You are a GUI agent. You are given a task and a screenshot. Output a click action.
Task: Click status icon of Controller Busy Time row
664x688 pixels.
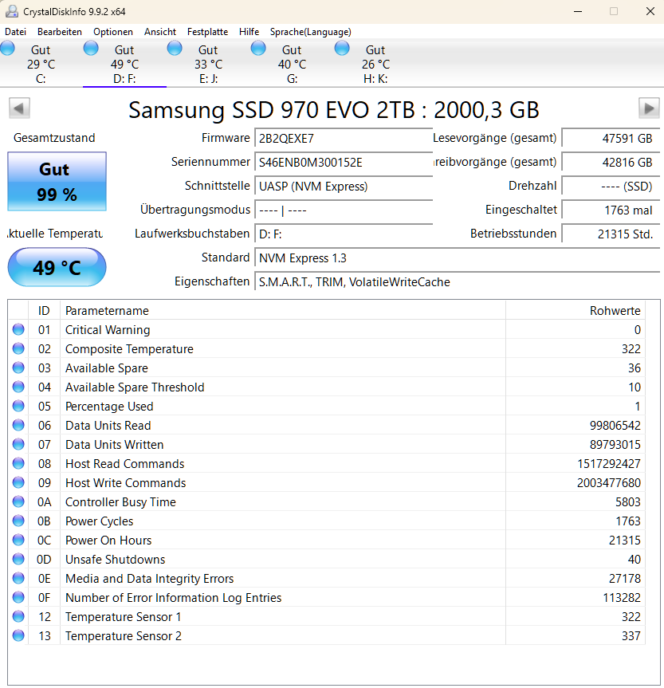point(18,501)
